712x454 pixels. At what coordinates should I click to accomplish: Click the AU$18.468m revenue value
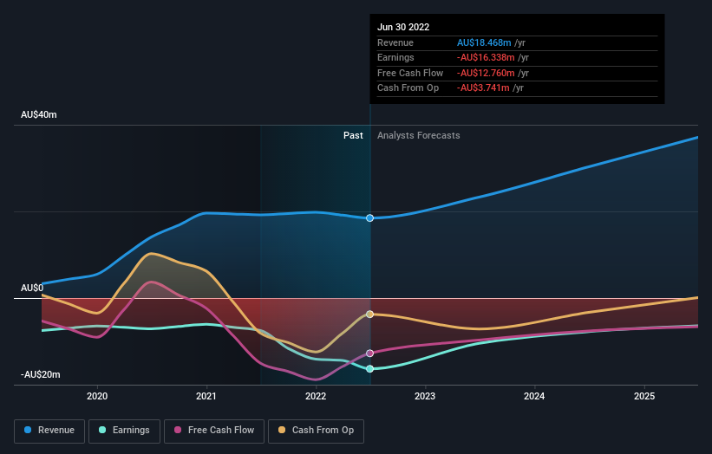(x=484, y=42)
